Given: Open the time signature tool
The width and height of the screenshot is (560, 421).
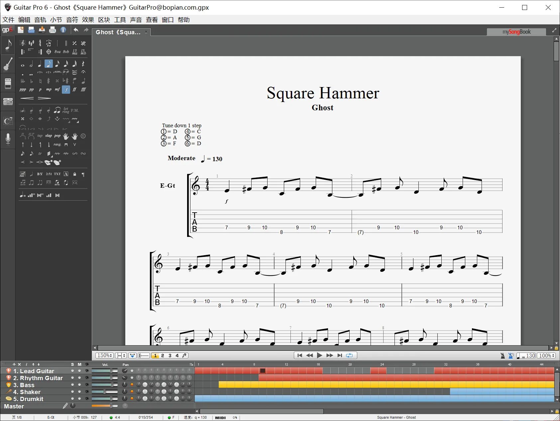Looking at the screenshot, I should 40,43.
